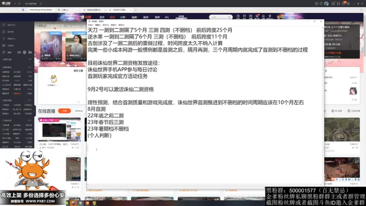Select filter next to 全部 button
The width and height of the screenshot is (366, 206).
[x=79, y=111]
